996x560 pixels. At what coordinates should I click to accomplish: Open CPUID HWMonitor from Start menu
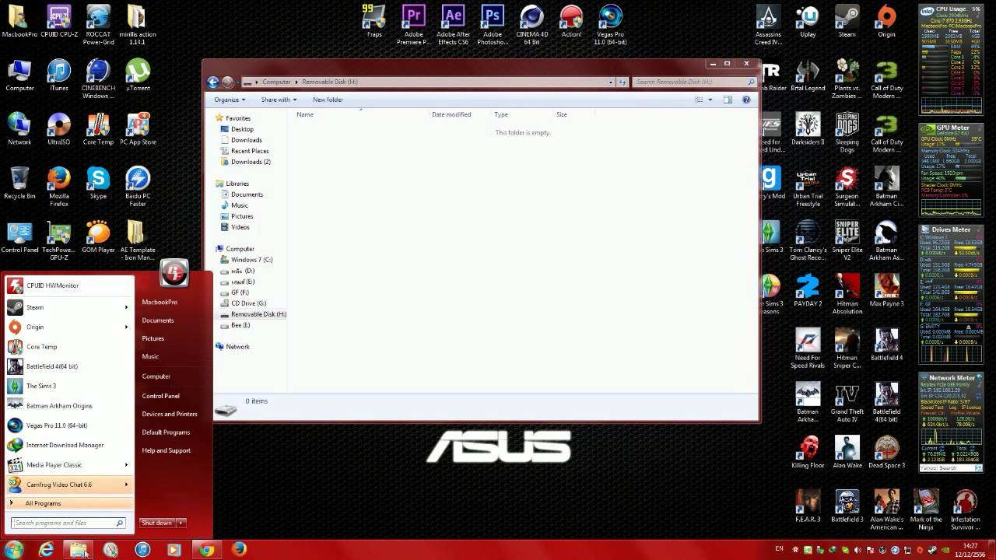point(68,285)
